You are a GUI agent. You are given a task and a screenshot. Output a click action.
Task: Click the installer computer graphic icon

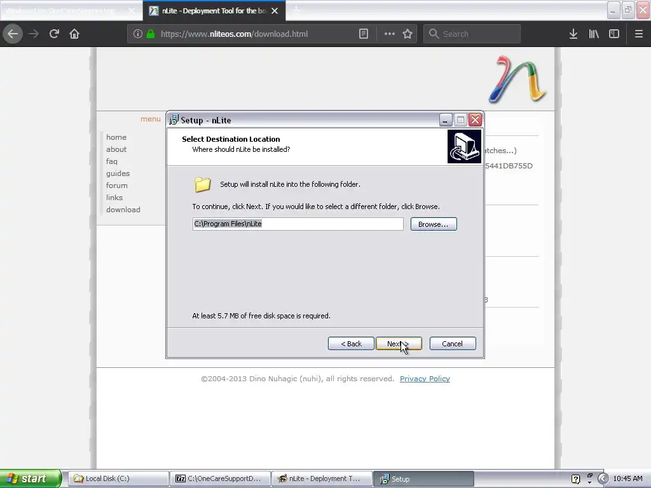[x=464, y=147]
